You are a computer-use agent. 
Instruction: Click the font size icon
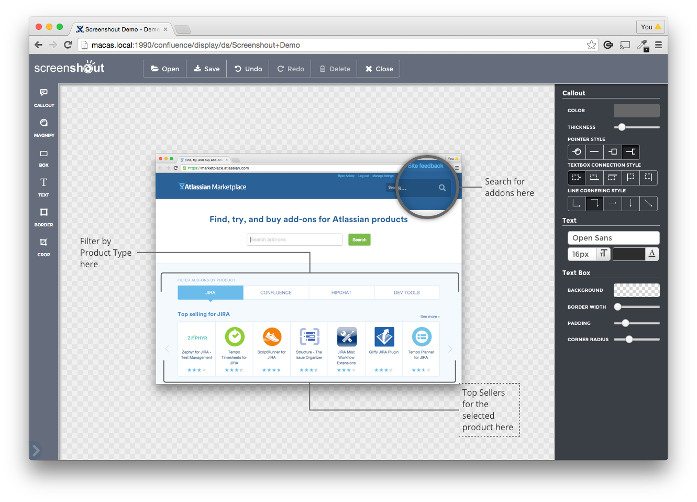604,254
